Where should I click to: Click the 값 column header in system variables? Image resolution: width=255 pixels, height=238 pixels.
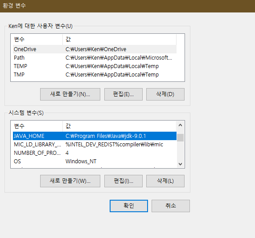pos(119,126)
